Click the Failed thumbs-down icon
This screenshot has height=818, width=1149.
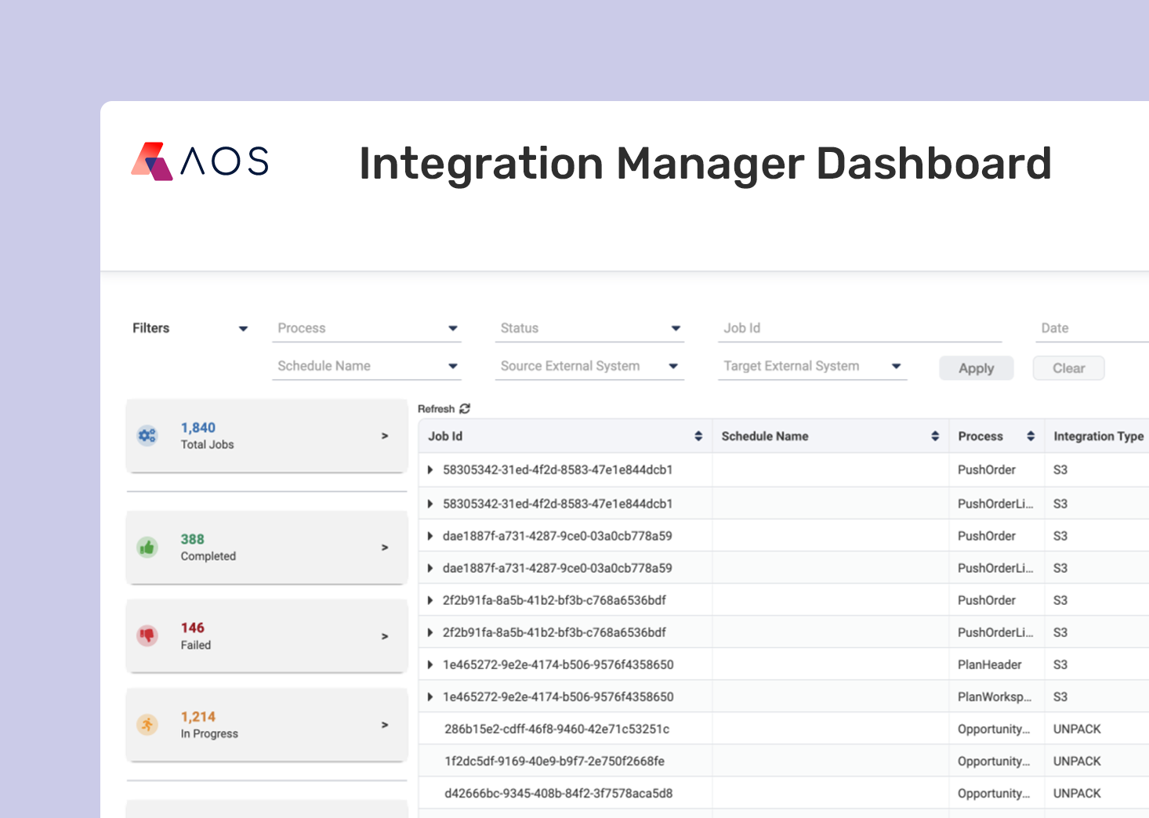[147, 635]
